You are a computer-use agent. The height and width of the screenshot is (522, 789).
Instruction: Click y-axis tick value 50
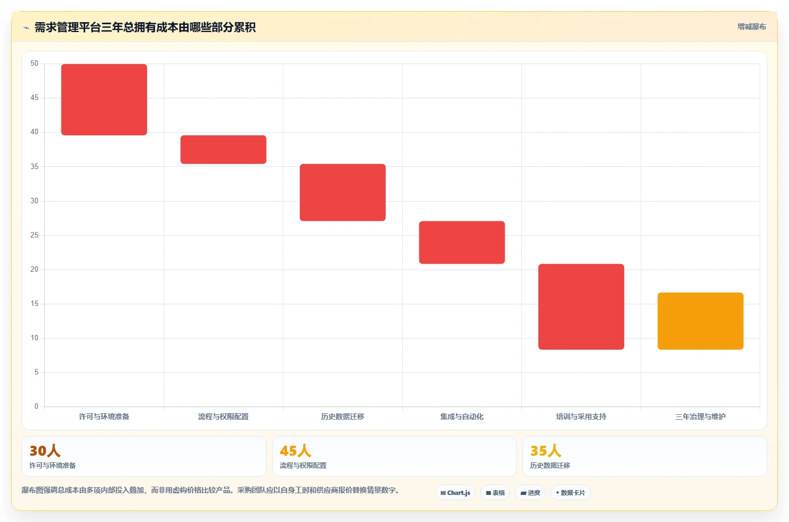point(34,64)
